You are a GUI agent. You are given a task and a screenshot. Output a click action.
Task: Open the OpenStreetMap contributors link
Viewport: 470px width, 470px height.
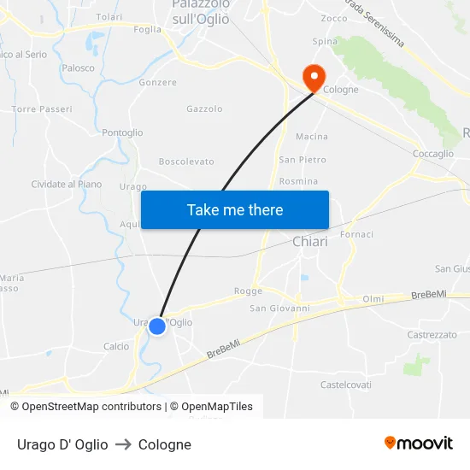(85, 407)
